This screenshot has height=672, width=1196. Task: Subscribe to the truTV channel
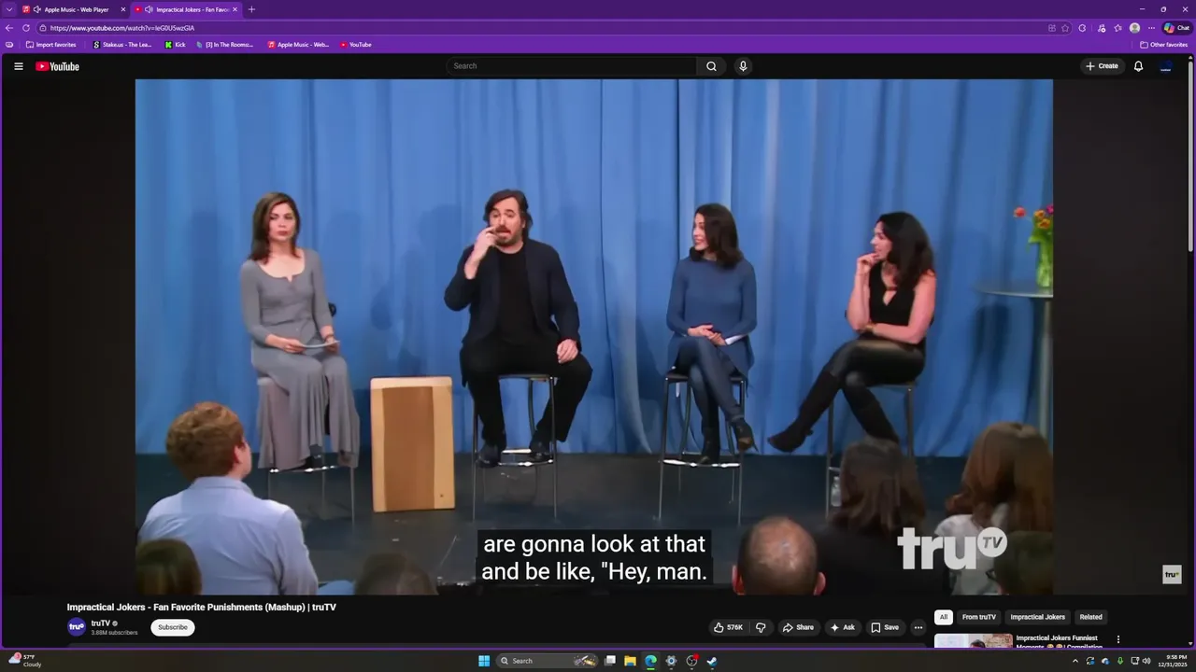(x=173, y=627)
